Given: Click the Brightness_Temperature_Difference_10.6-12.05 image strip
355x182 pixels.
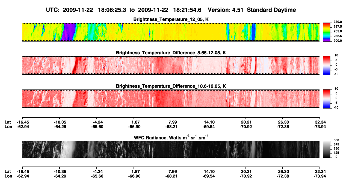Looking at the screenshot, I should point(171,99).
